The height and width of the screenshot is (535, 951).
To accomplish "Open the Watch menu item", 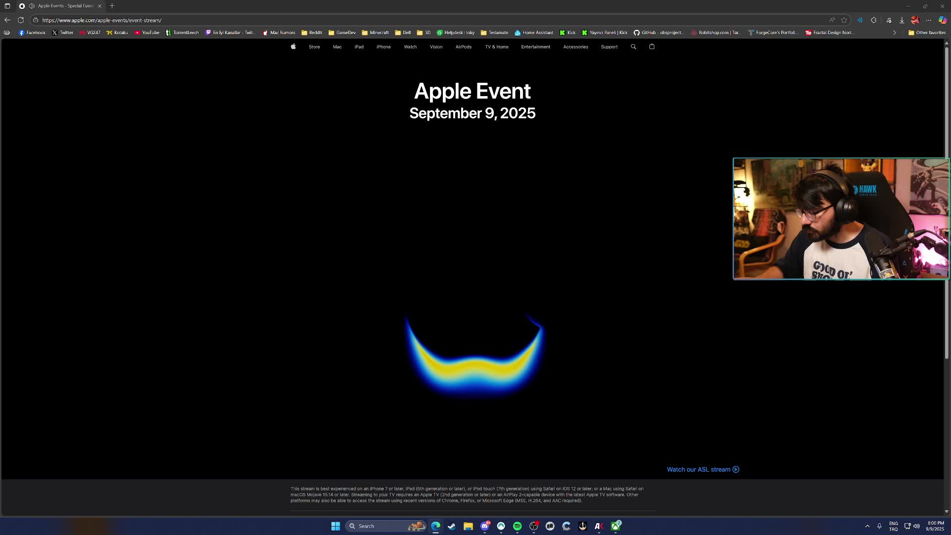I will [410, 47].
